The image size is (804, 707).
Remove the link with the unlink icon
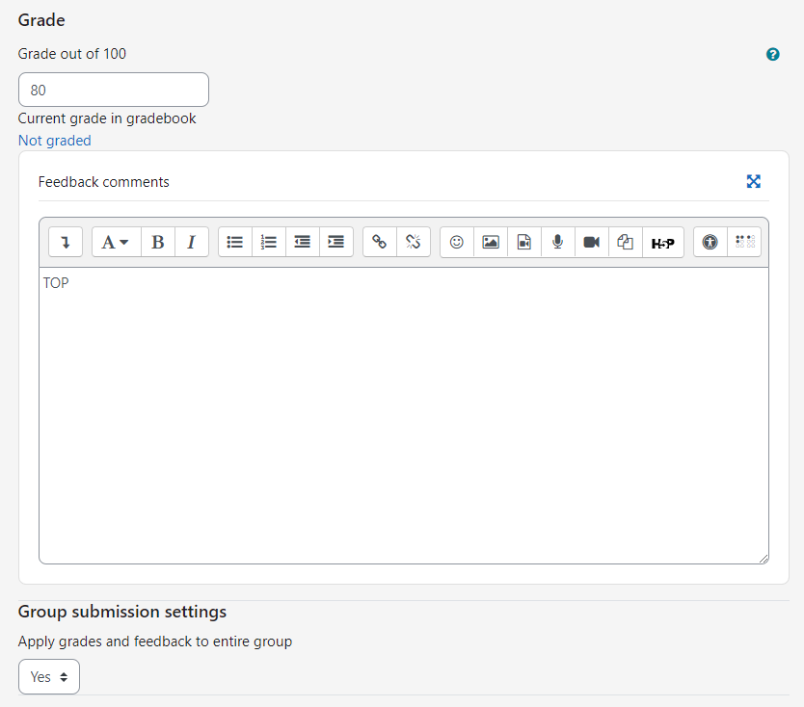(414, 242)
